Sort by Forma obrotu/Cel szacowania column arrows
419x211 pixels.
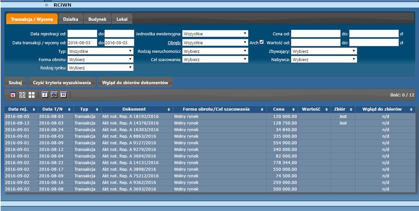(x=262, y=109)
